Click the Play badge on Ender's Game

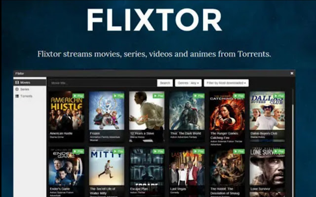[x=78, y=151]
